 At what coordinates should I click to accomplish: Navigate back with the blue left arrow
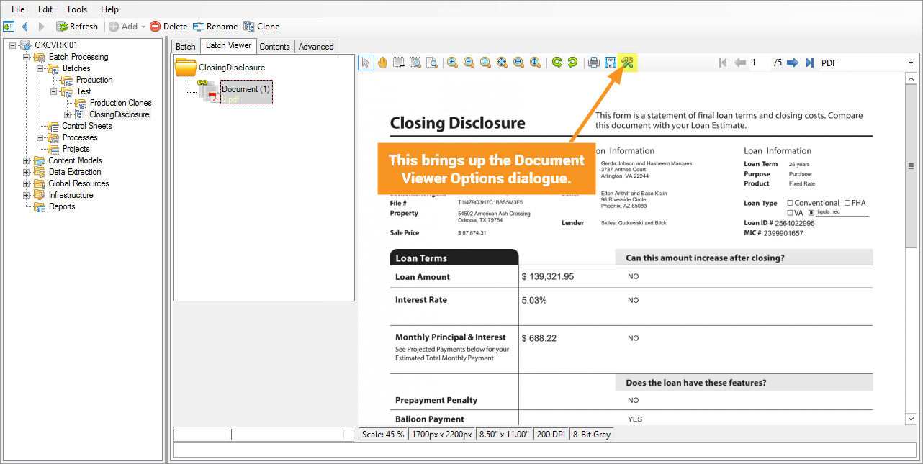pyautogui.click(x=25, y=27)
